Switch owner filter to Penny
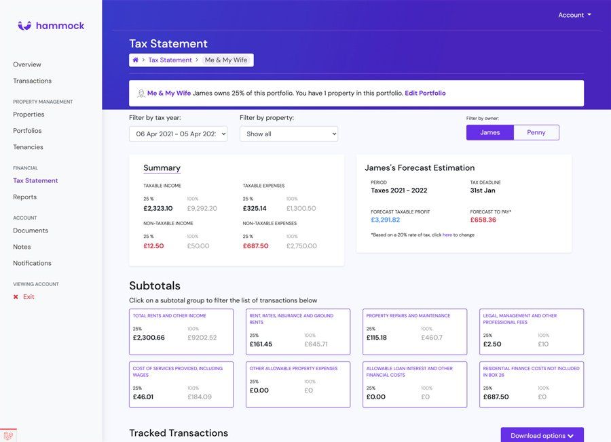Viewport: 611px width, 442px height. 536,133
